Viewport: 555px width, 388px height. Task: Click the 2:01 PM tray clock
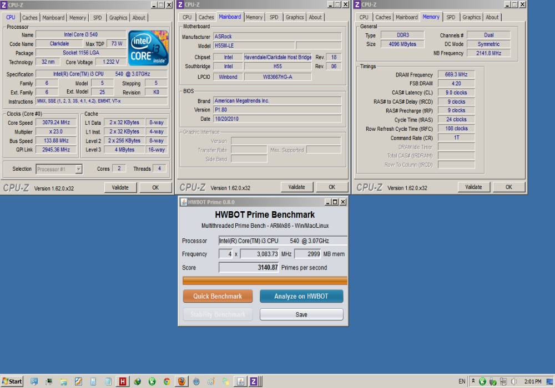(x=533, y=381)
